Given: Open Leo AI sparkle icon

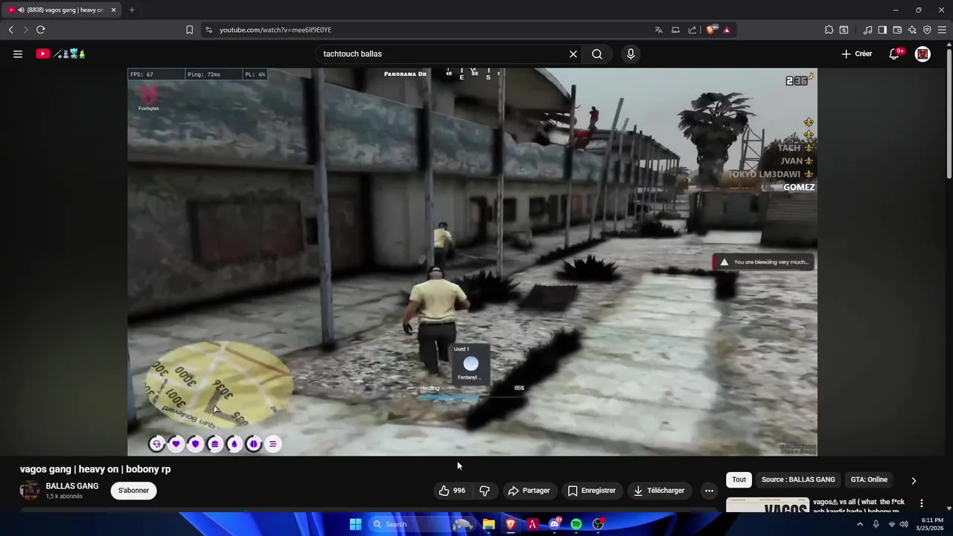Looking at the screenshot, I should tap(912, 30).
